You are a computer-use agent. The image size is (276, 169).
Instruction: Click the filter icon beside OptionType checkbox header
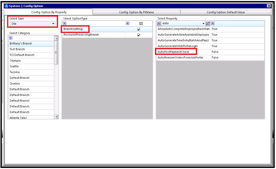tap(128, 23)
